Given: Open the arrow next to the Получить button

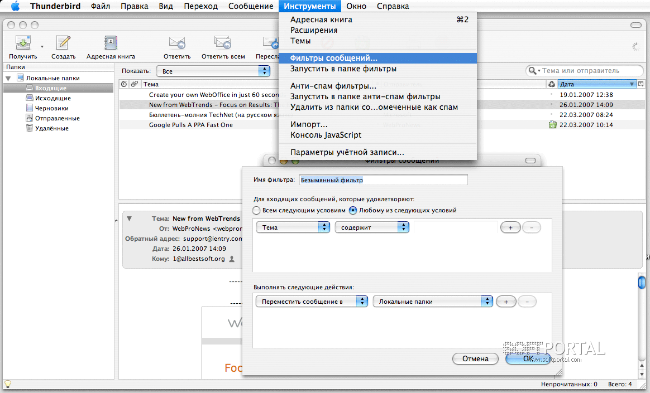Looking at the screenshot, I should tap(42, 47).
